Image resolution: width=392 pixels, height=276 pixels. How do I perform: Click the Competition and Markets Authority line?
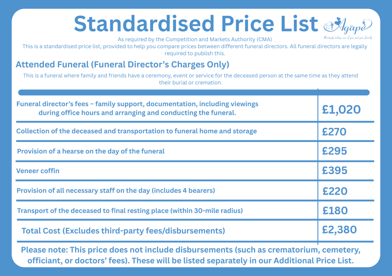195,39
